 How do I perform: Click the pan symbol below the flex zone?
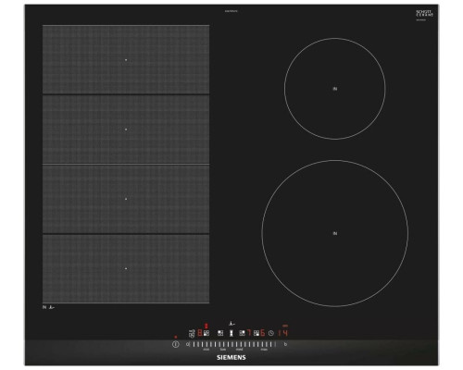52,307
